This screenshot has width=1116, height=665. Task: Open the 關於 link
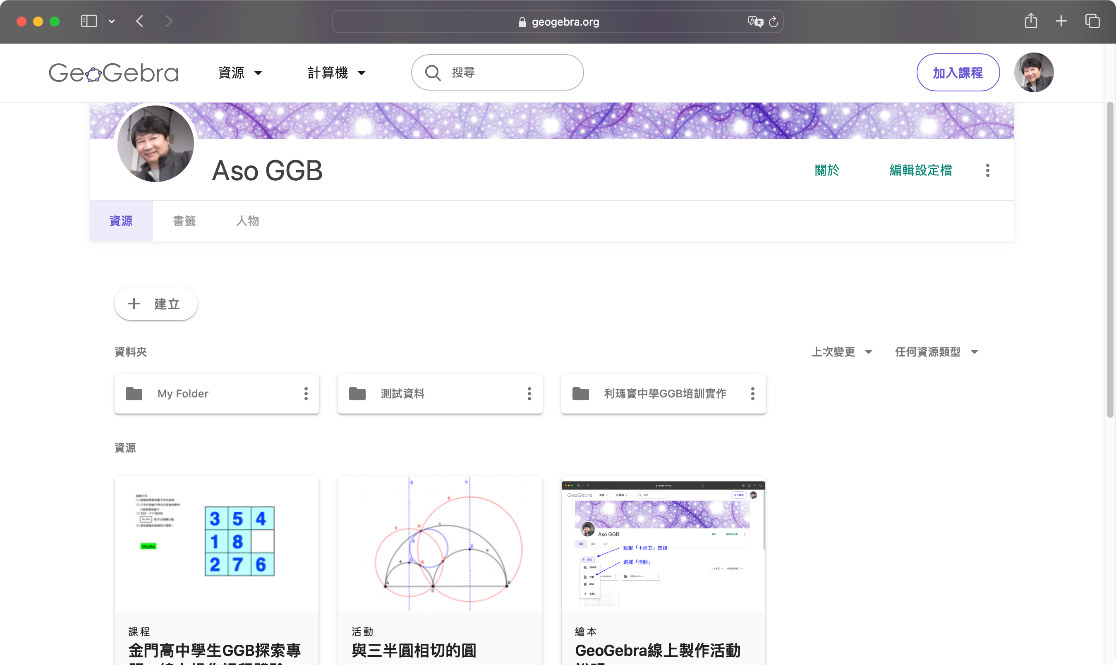pos(827,170)
